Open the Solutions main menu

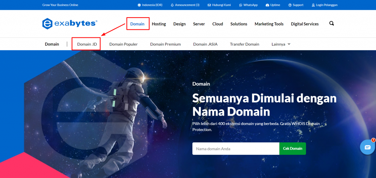[239, 24]
